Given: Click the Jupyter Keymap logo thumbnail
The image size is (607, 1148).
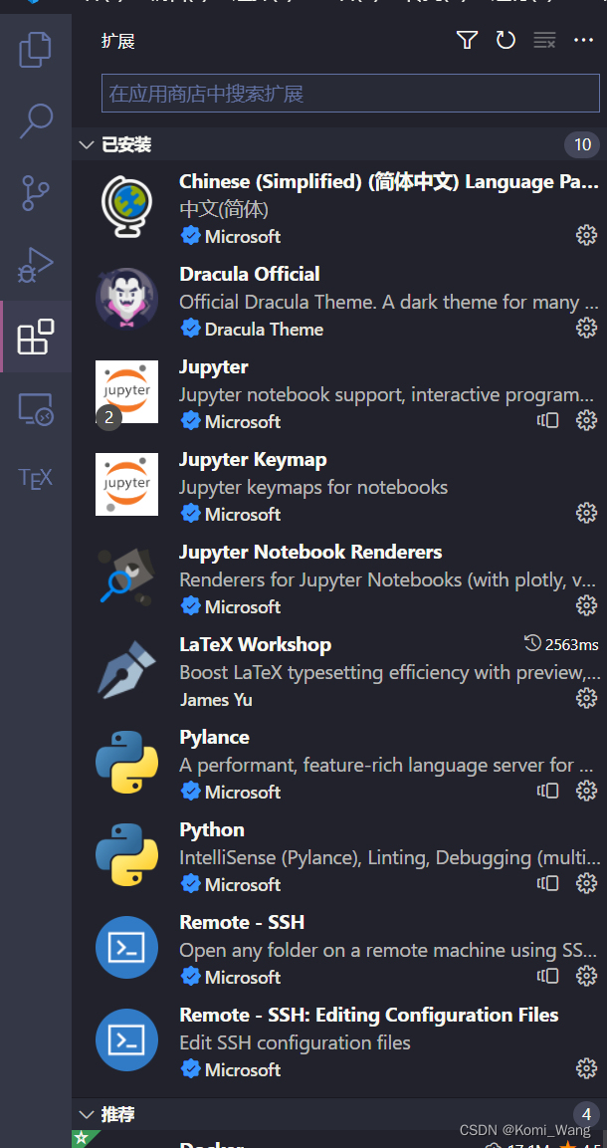Looking at the screenshot, I should point(126,484).
